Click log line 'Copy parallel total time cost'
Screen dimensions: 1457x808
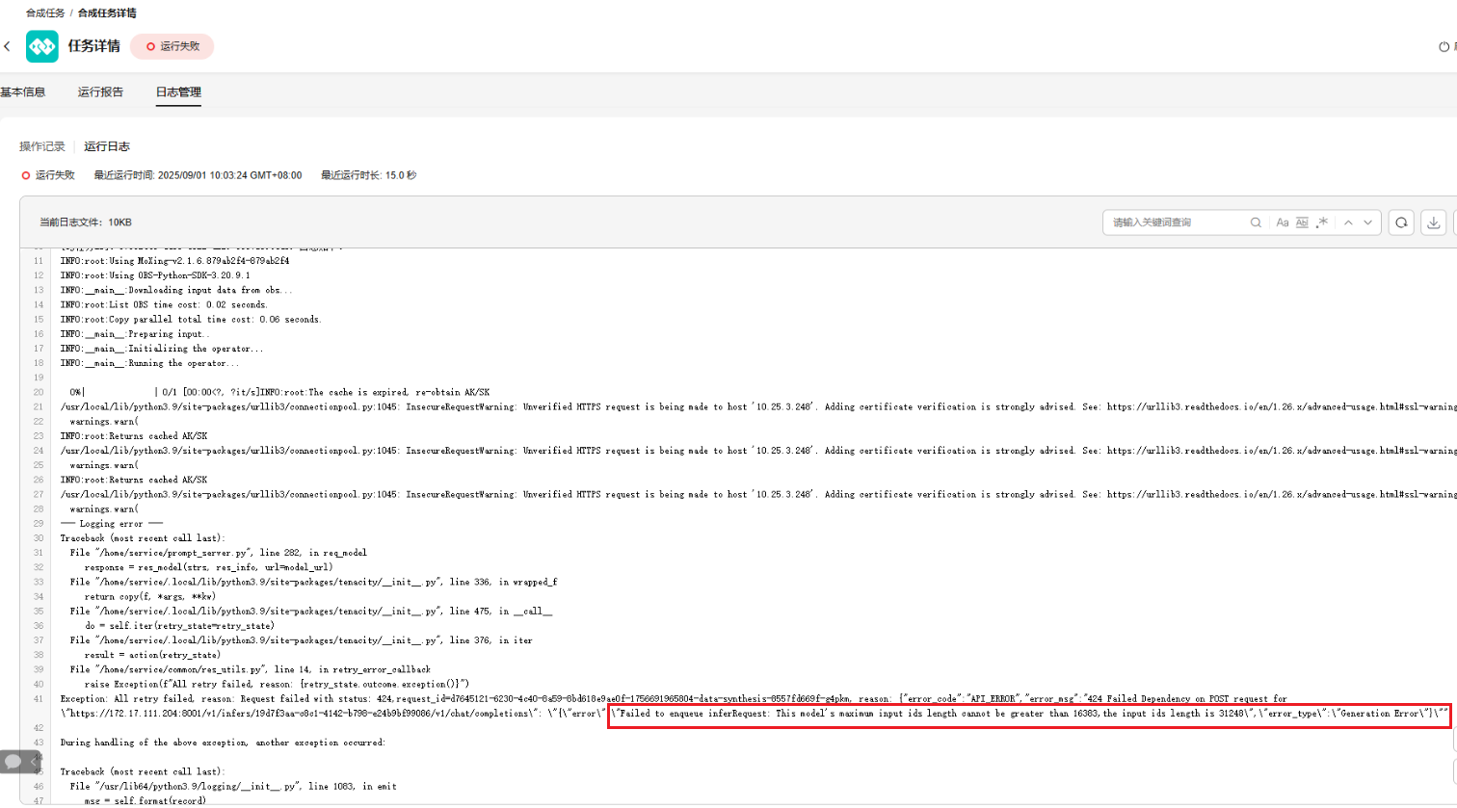coord(191,319)
